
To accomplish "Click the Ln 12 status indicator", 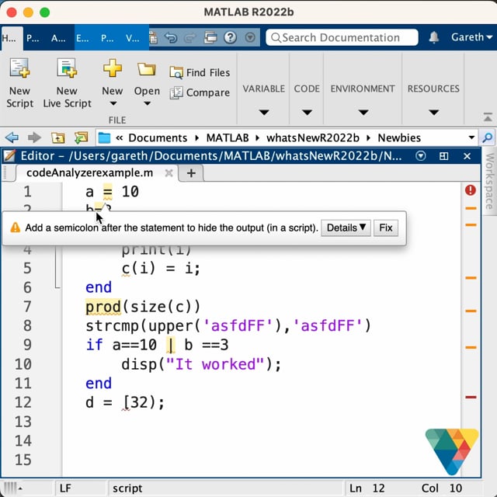I will tap(367, 488).
